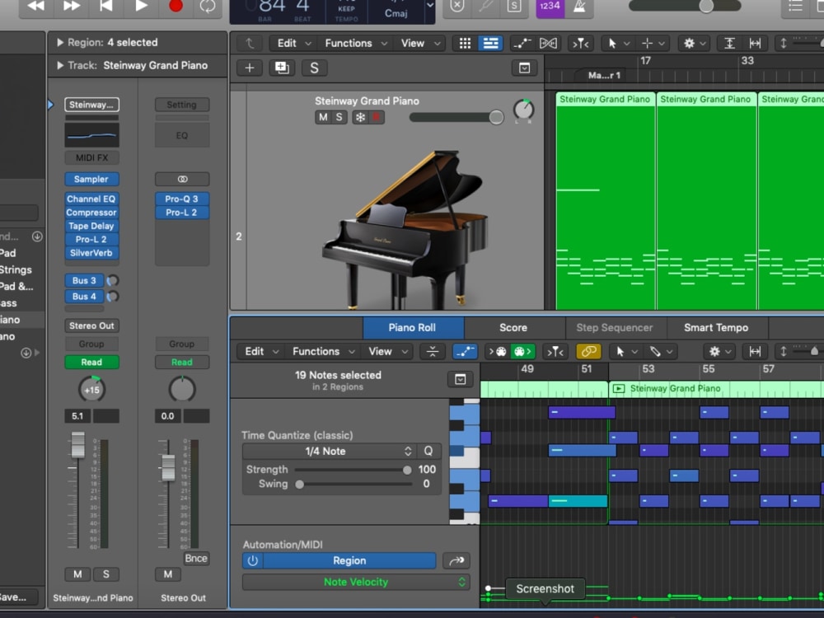Viewport: 824px width, 618px height.
Task: Open the SilverVerb plug-in slot
Action: pos(92,253)
